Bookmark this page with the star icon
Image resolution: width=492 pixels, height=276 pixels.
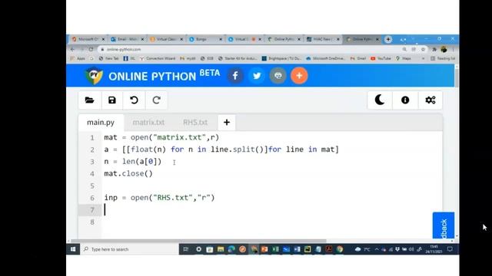click(423, 49)
